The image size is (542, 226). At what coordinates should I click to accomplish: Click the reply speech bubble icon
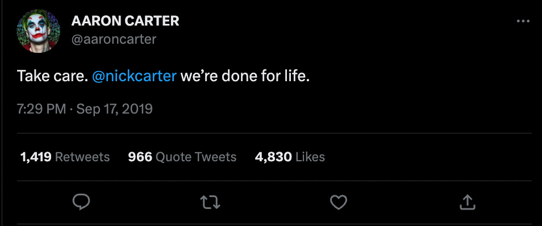coord(82,202)
